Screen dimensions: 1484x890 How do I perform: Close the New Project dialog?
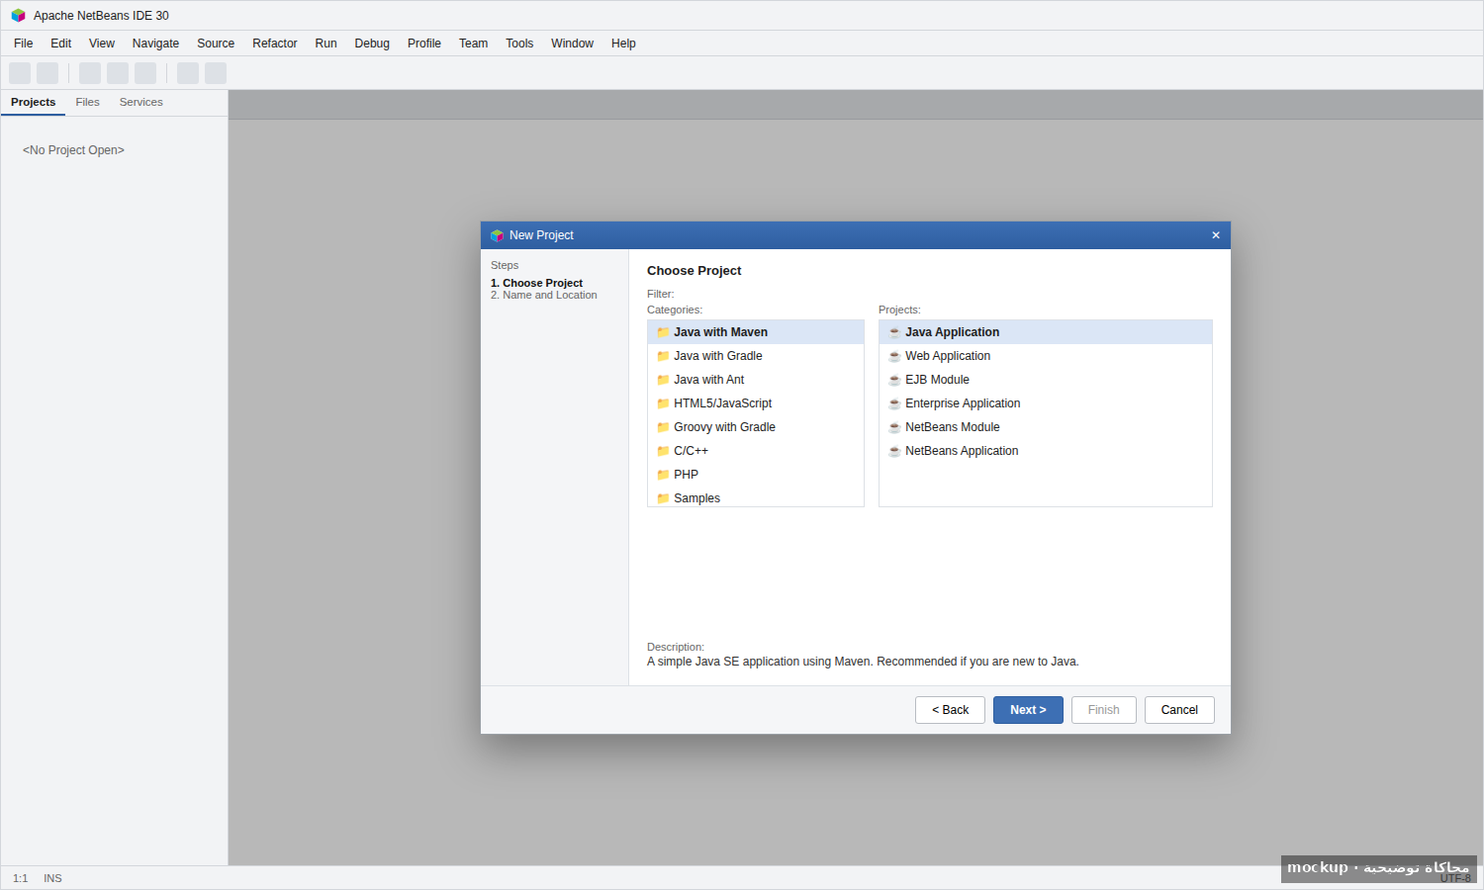(1216, 235)
